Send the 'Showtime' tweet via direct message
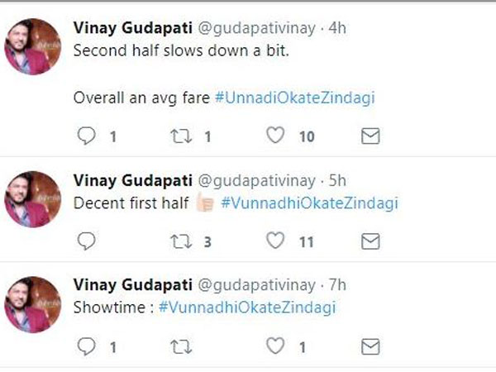Image resolution: width=496 pixels, height=372 pixels. point(371,346)
